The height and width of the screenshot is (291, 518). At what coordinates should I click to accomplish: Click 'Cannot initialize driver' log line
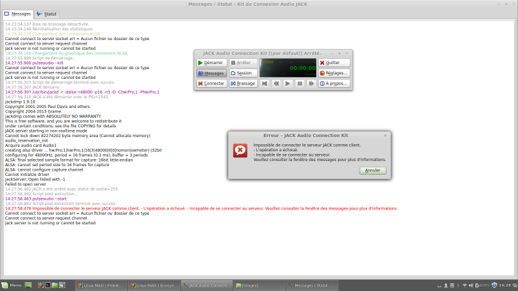(x=27, y=175)
